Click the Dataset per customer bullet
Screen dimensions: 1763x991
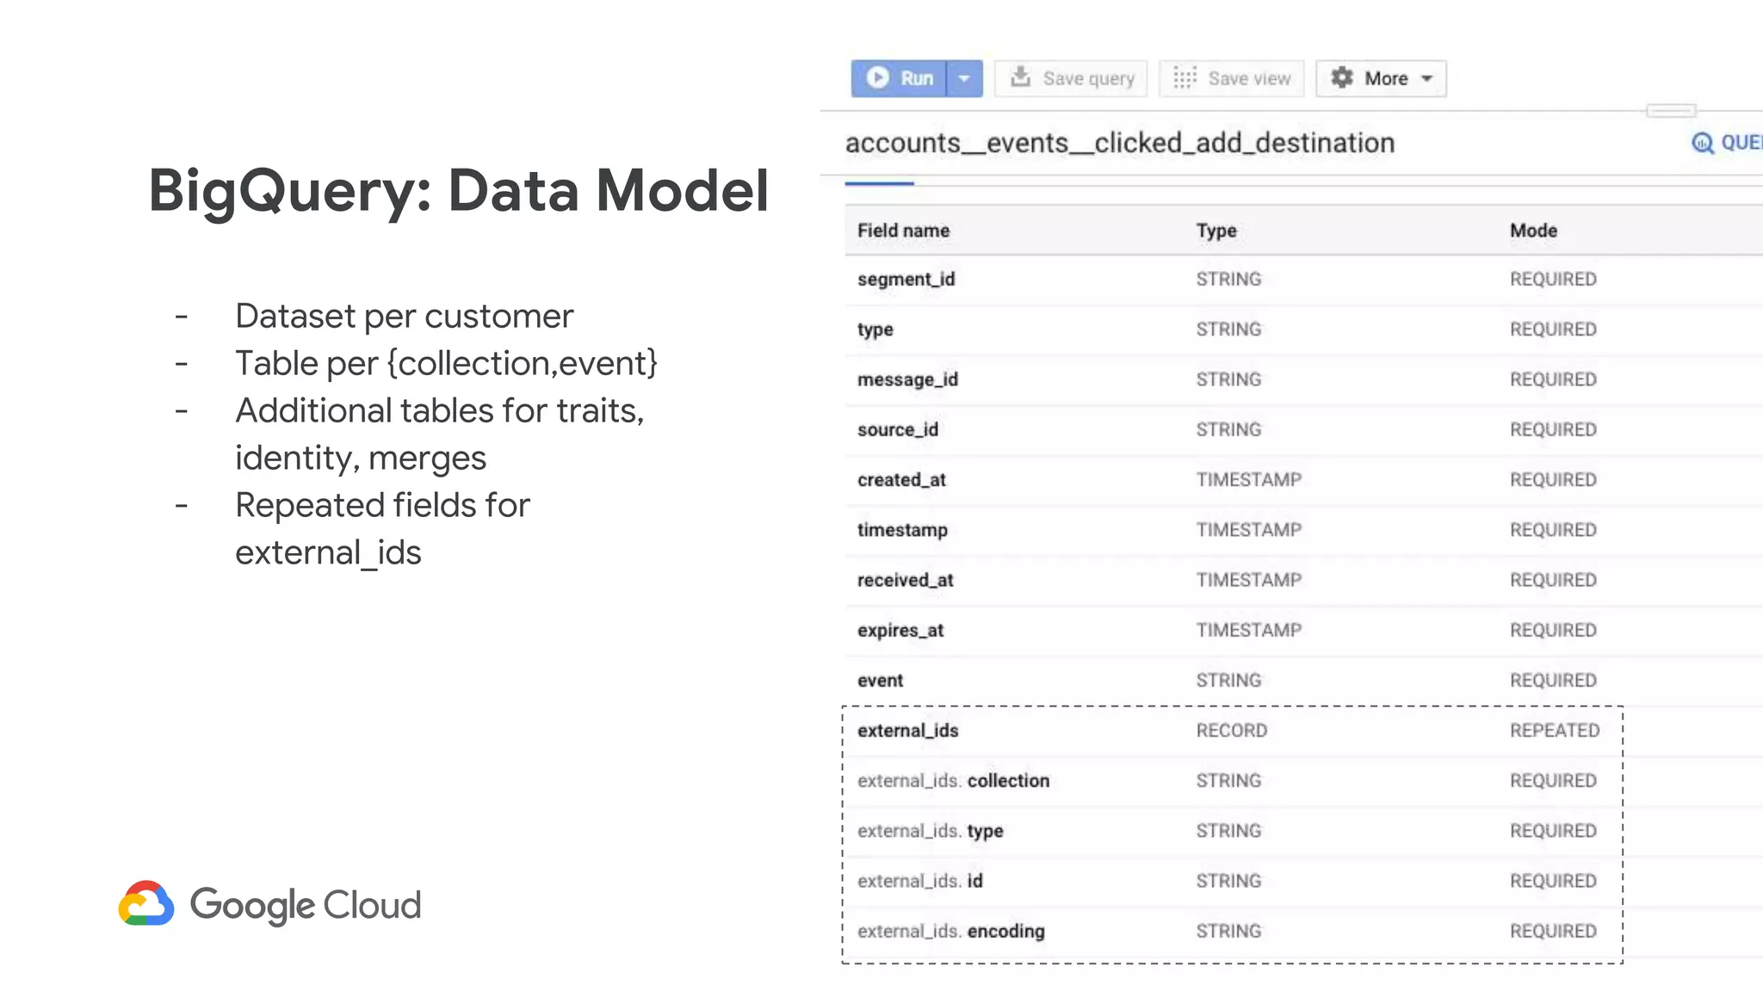click(404, 317)
